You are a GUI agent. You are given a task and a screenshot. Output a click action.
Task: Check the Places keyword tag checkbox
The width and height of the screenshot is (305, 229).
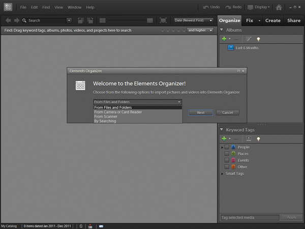[227, 154]
